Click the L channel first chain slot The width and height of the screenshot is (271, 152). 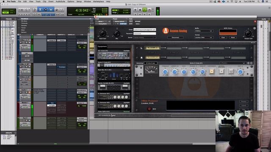[152, 48]
